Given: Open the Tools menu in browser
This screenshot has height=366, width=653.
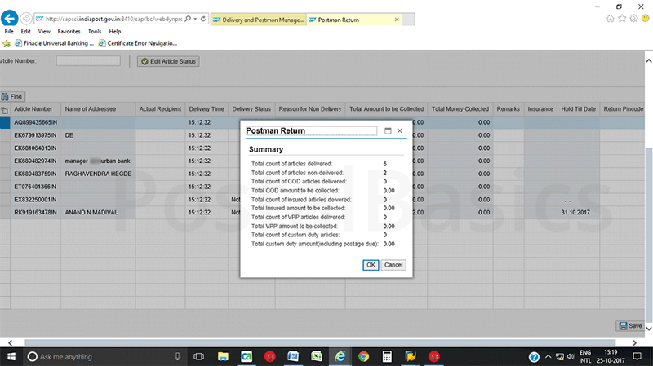Looking at the screenshot, I should pos(95,31).
